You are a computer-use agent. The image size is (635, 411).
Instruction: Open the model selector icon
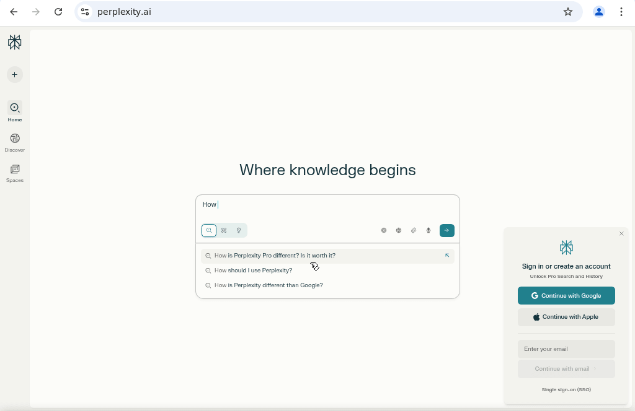[383, 230]
